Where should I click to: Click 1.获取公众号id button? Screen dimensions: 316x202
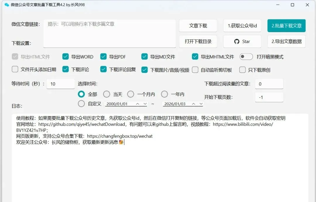[x=242, y=25]
